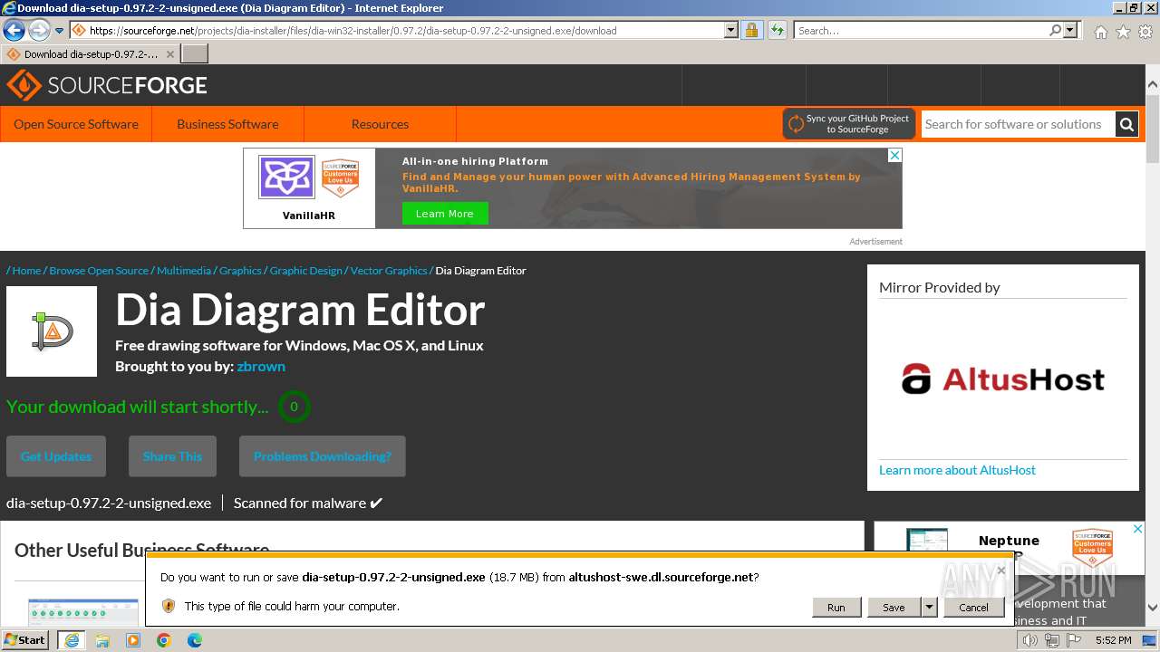Screen dimensions: 1160x652
Task: Click Cancel in the download prompt
Action: [973, 608]
